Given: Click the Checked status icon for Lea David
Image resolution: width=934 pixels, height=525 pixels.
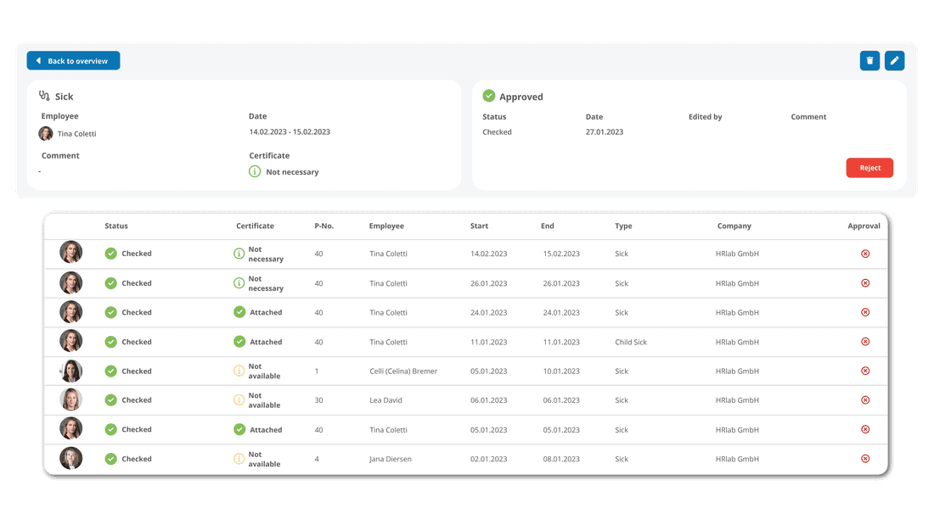Looking at the screenshot, I should 111,400.
